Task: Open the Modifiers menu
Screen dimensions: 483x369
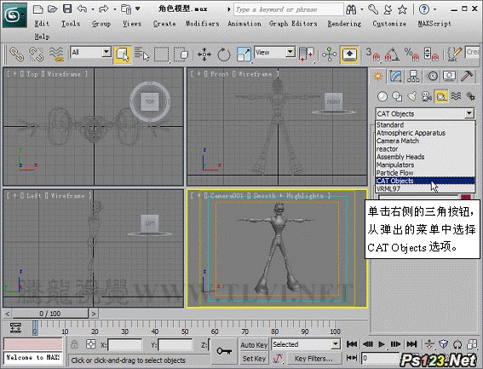Action: click(203, 23)
